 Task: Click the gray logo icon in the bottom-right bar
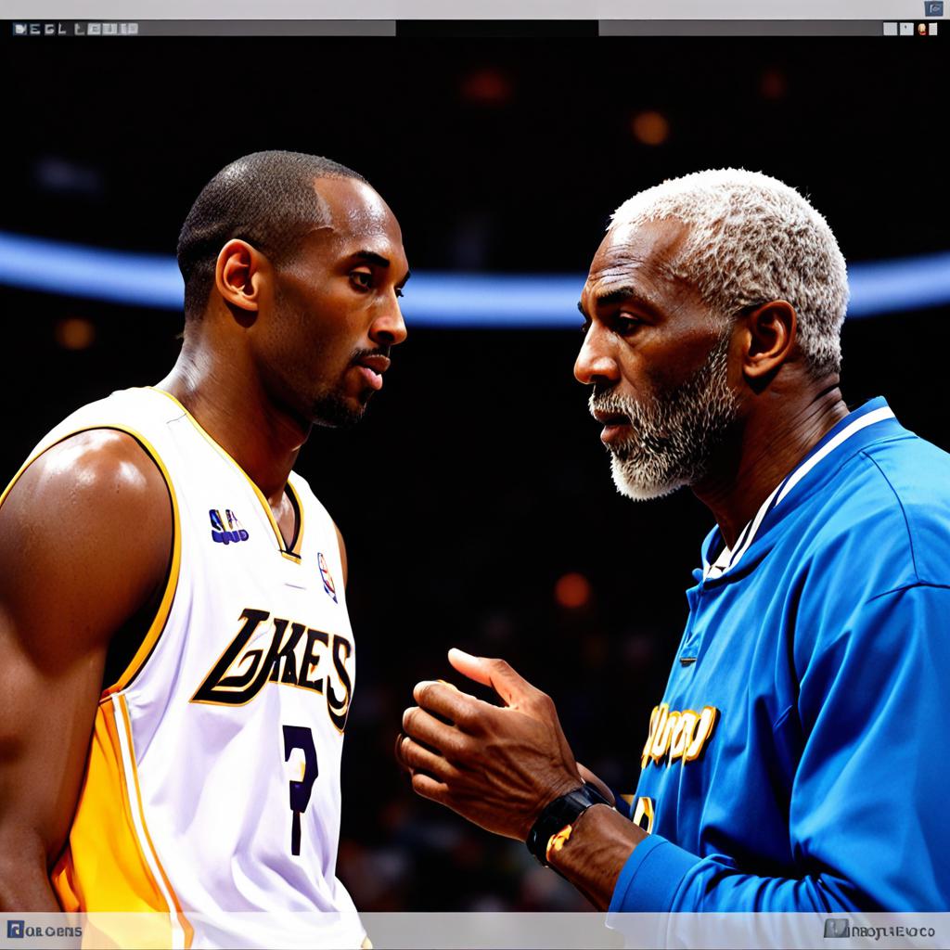(x=836, y=928)
